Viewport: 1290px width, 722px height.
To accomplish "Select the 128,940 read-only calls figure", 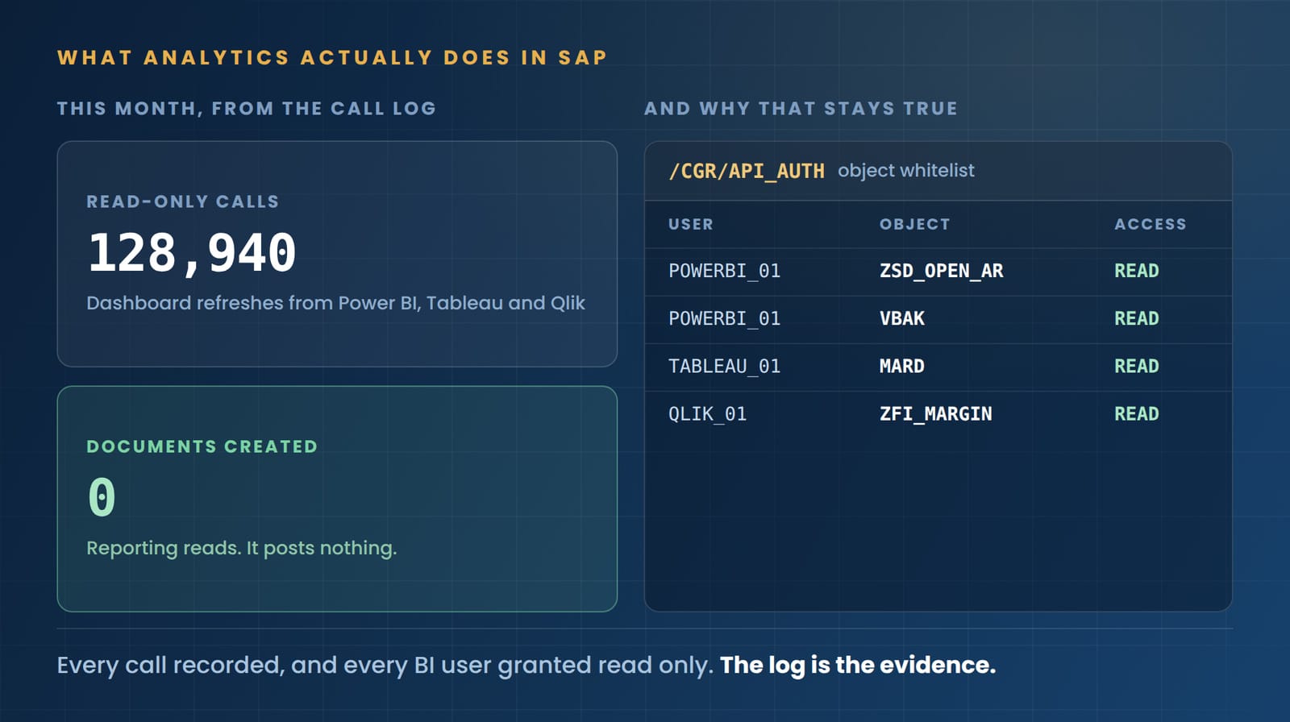I will click(x=192, y=252).
